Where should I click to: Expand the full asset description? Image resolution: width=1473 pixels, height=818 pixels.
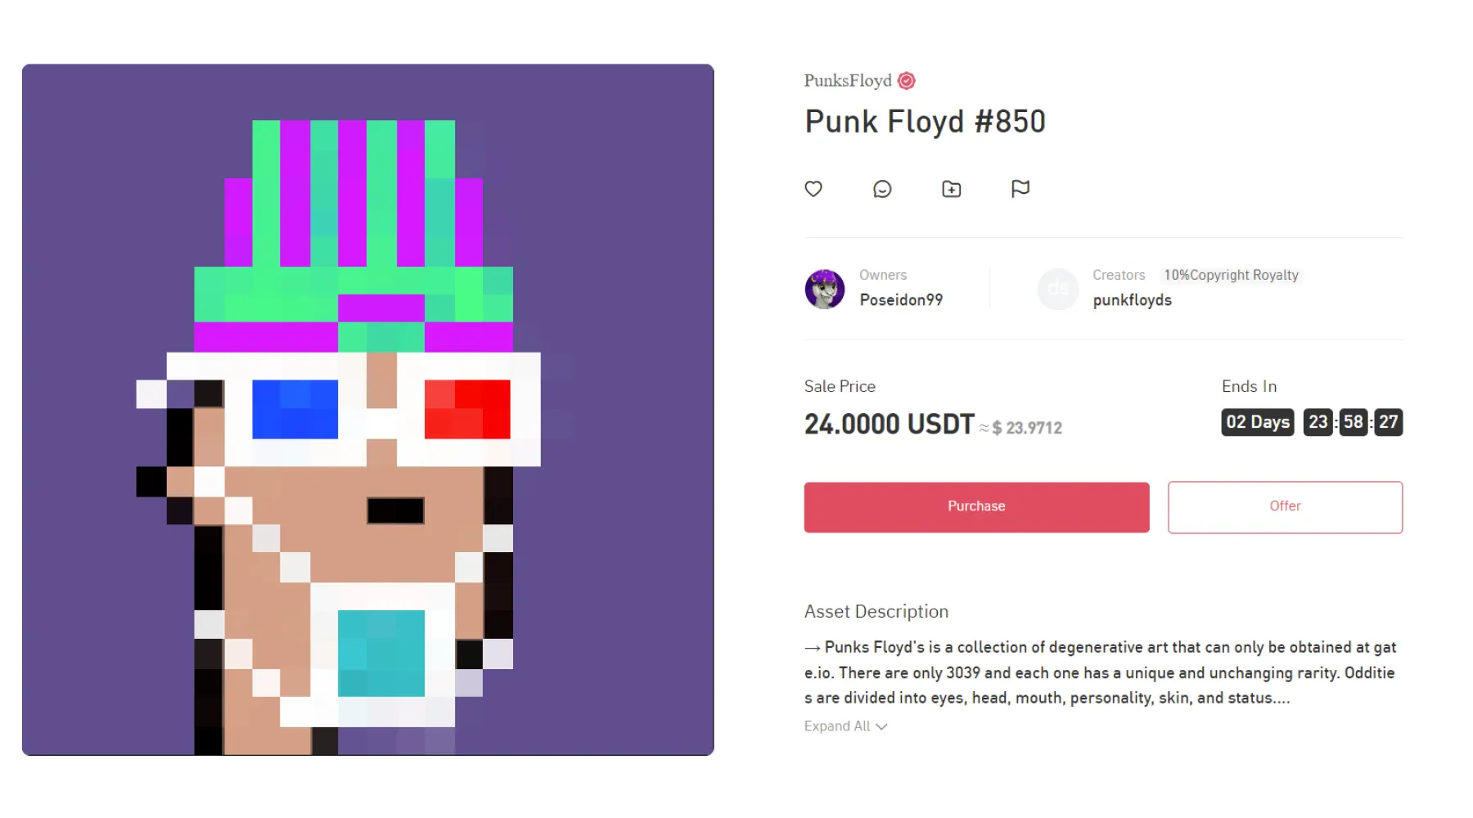point(837,726)
